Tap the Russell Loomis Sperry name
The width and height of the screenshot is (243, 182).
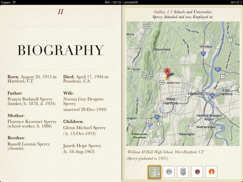click(x=29, y=144)
